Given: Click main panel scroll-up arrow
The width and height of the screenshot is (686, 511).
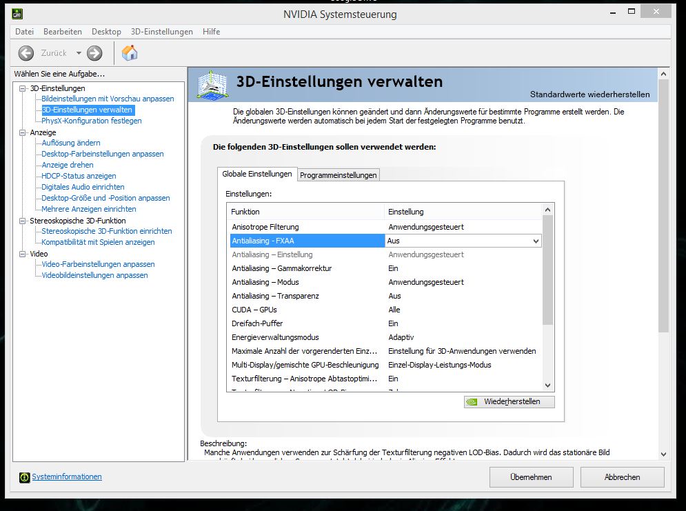Looking at the screenshot, I should pos(663,74).
